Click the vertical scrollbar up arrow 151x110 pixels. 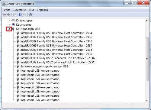(147, 20)
